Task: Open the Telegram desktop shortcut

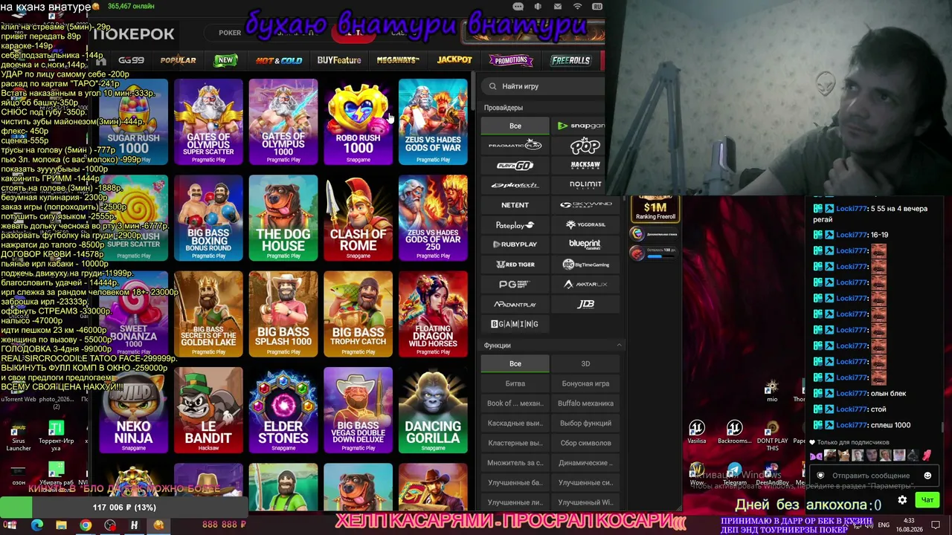Action: coord(734,475)
